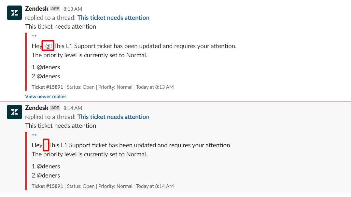
Task: Open the thread link in the 8:13 AM message
Action: point(113,18)
